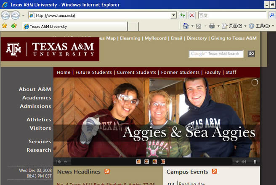Expand the Home icon dropdown arrow
The image size is (276, 185).
(x=192, y=26)
